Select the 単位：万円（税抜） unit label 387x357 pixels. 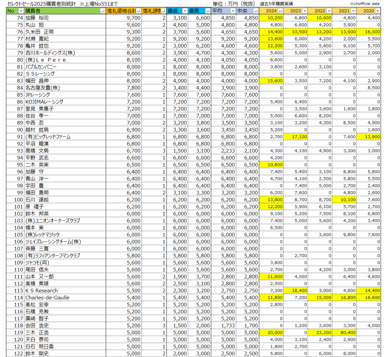pyautogui.click(x=235, y=4)
